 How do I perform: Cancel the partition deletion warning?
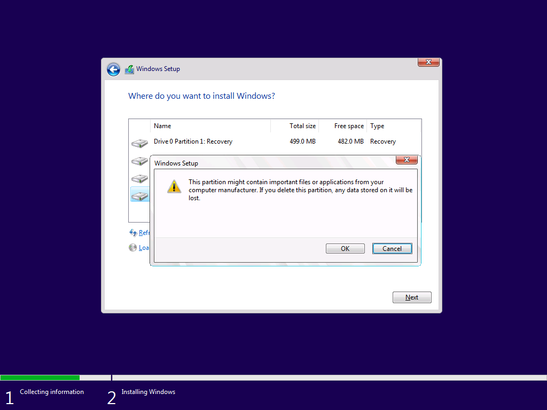click(x=392, y=249)
